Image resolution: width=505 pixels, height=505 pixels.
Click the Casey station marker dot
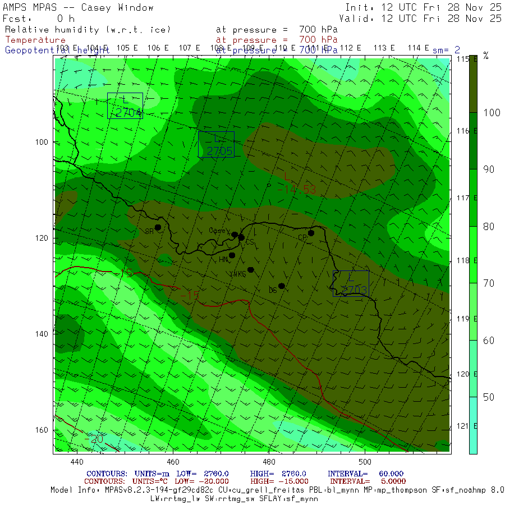click(235, 235)
